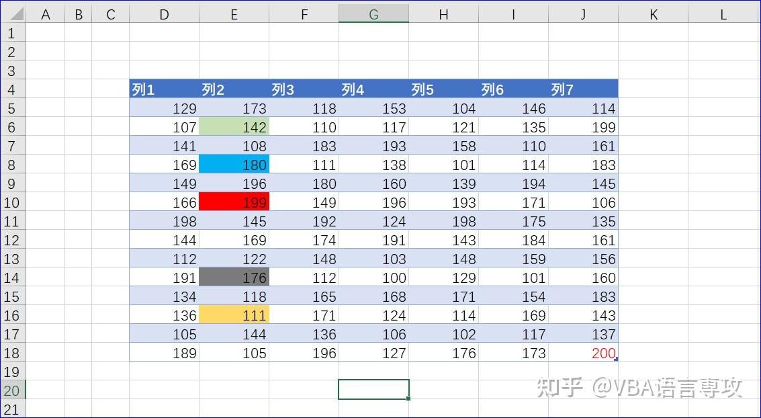Click the 列7 table header cell
Image resolution: width=761 pixels, height=418 pixels.
(x=584, y=89)
